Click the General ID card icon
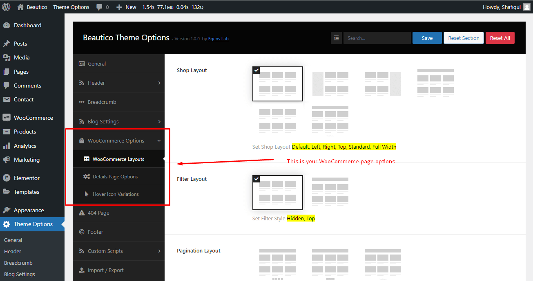The width and height of the screenshot is (533, 281). click(x=82, y=64)
